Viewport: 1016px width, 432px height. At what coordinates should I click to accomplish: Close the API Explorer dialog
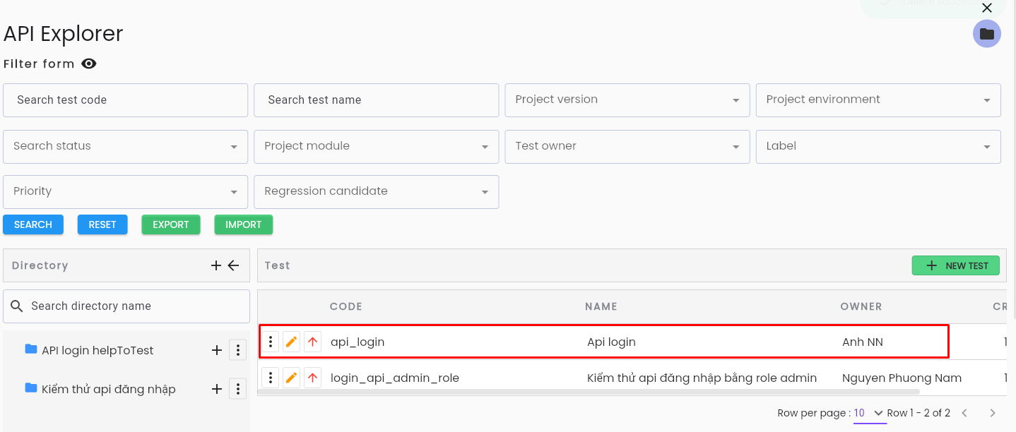tap(987, 8)
